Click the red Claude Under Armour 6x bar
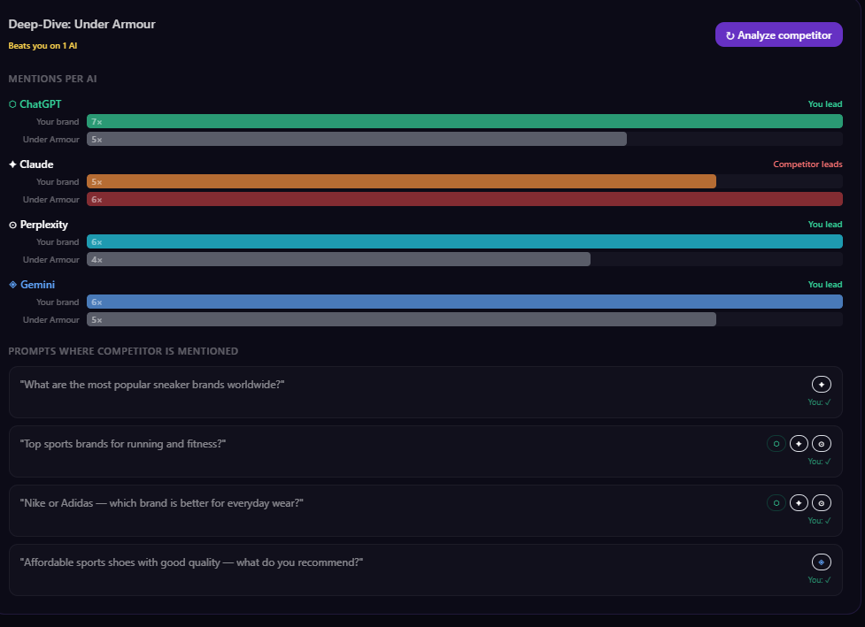The image size is (865, 627). 465,199
